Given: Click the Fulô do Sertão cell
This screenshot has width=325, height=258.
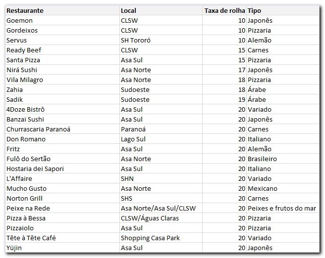Looking at the screenshot, I should (x=29, y=159).
